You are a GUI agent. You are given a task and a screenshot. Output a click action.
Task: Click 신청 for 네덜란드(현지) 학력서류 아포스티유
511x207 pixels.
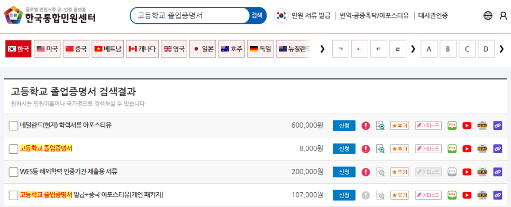[344, 126]
